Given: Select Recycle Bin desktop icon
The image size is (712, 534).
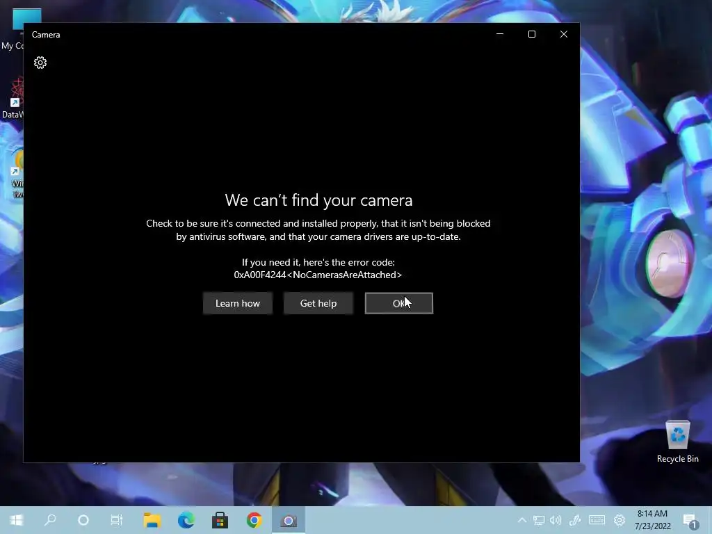Looking at the screenshot, I should [677, 442].
